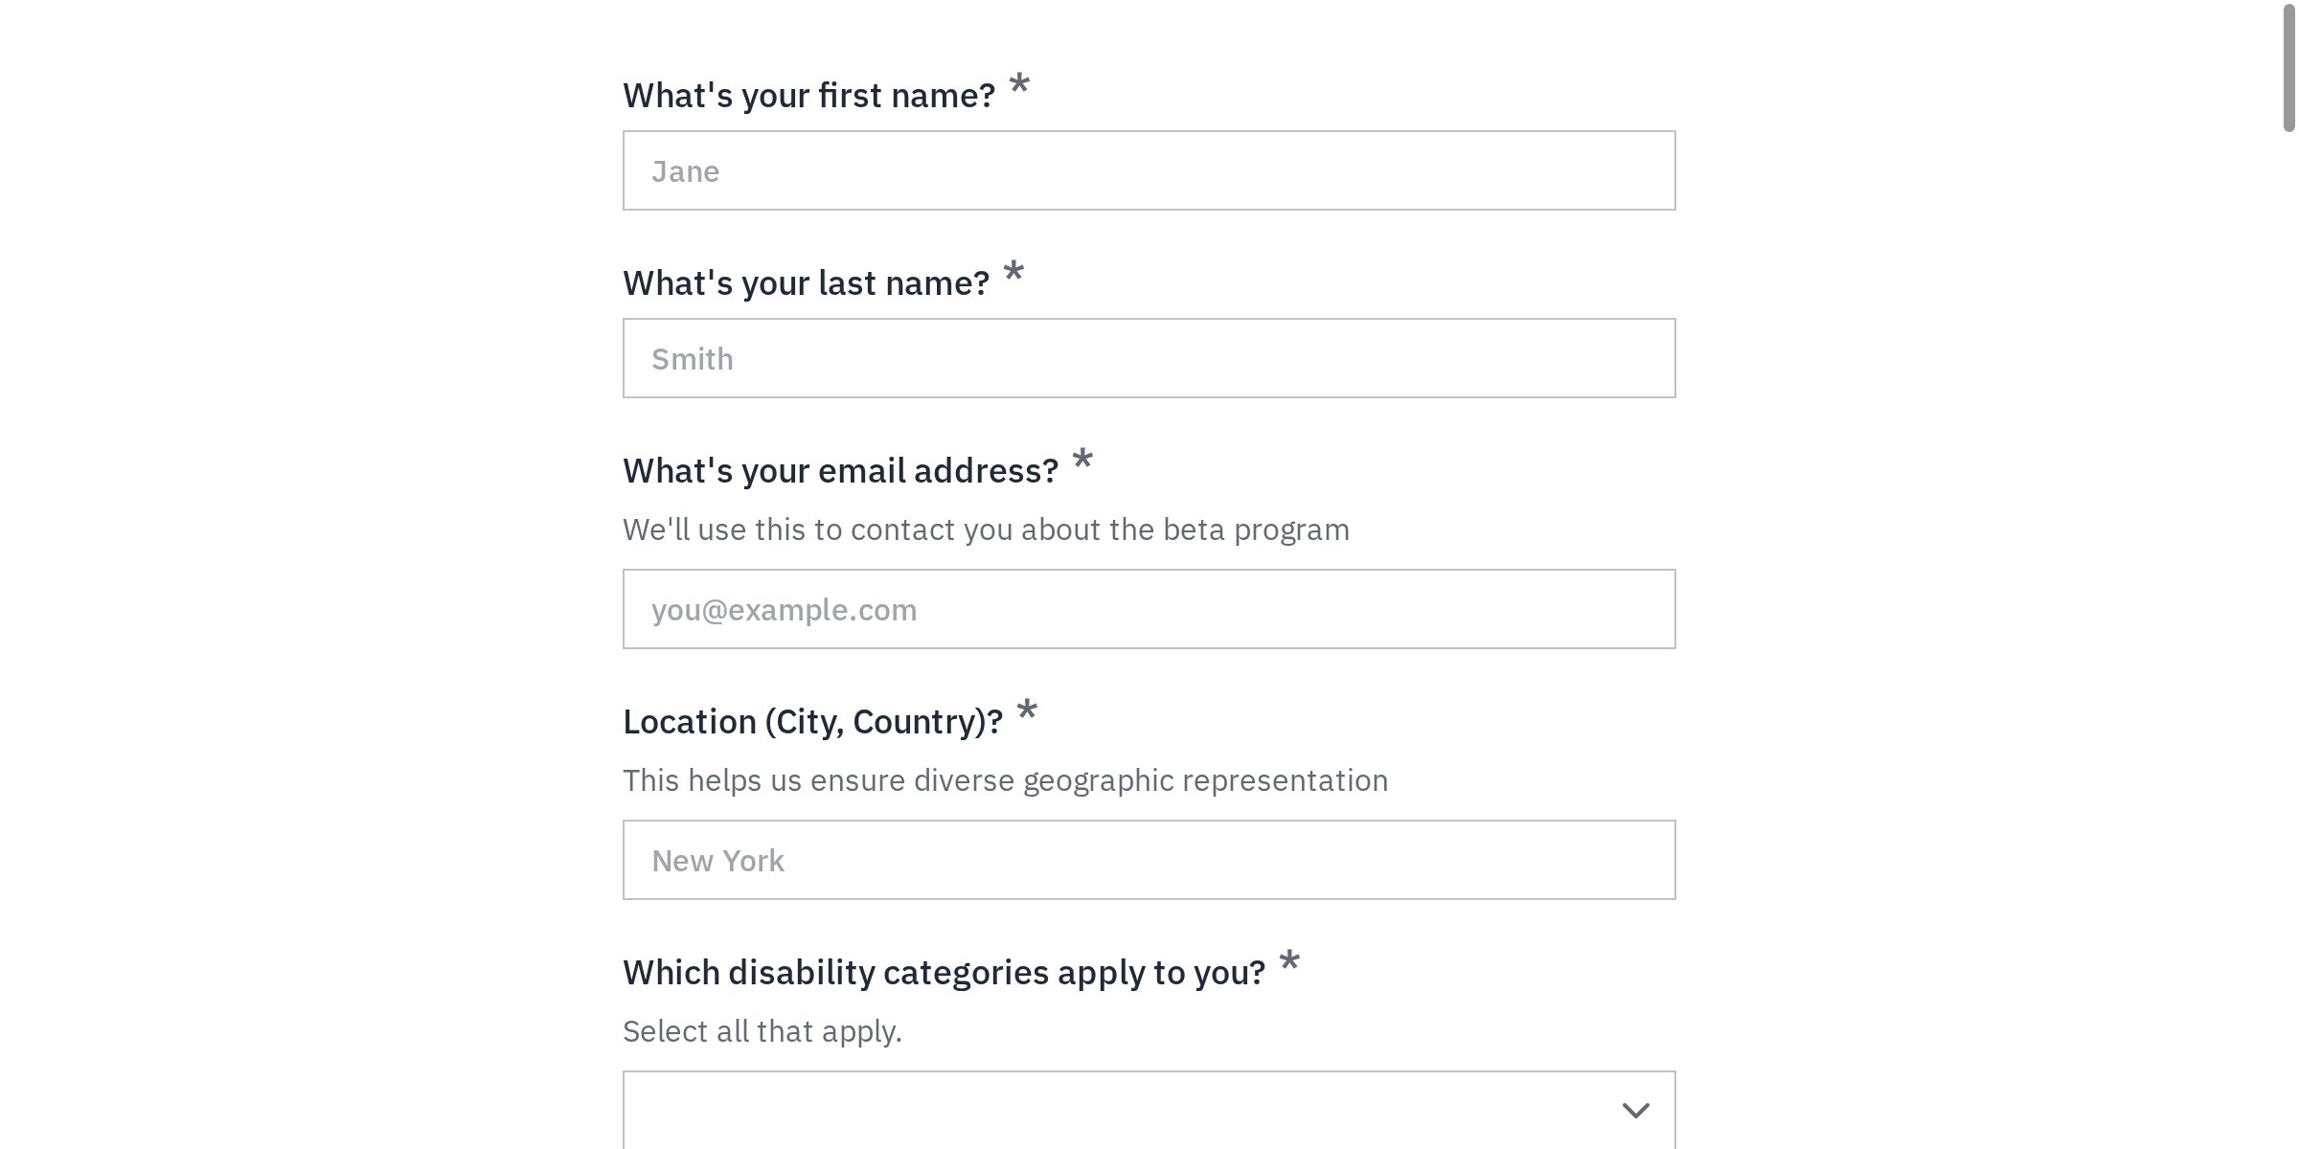
Task: Click the first name input field
Action: [1148, 169]
